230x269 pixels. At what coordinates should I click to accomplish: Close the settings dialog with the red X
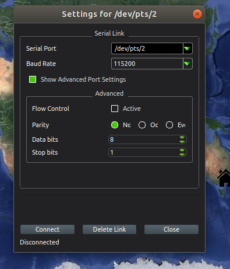(197, 14)
